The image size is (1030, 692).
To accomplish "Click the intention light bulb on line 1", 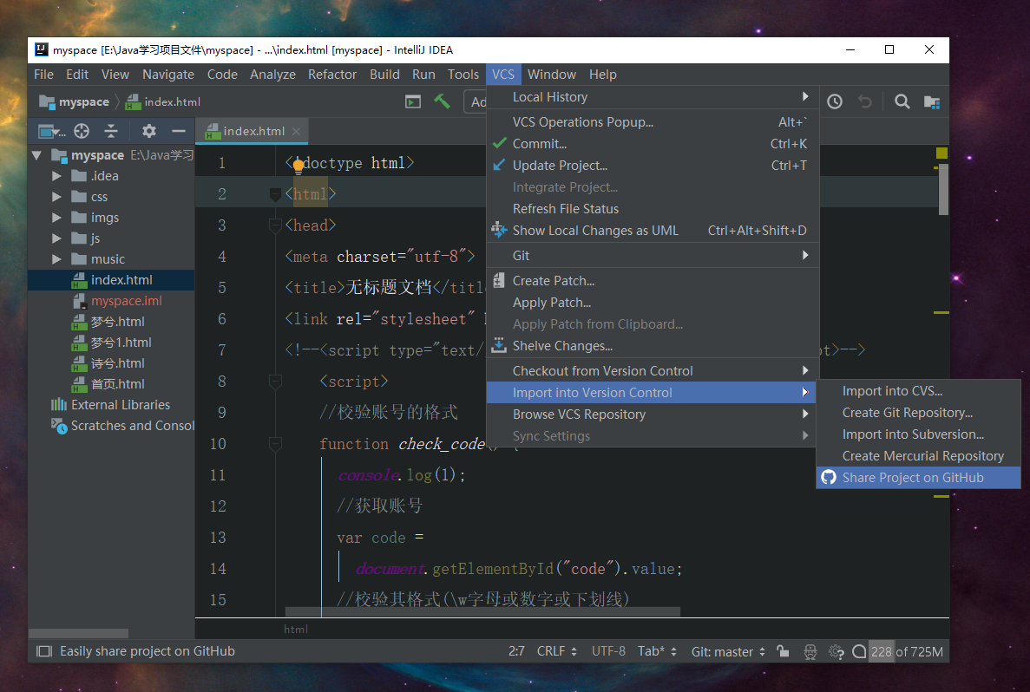I will (x=299, y=166).
